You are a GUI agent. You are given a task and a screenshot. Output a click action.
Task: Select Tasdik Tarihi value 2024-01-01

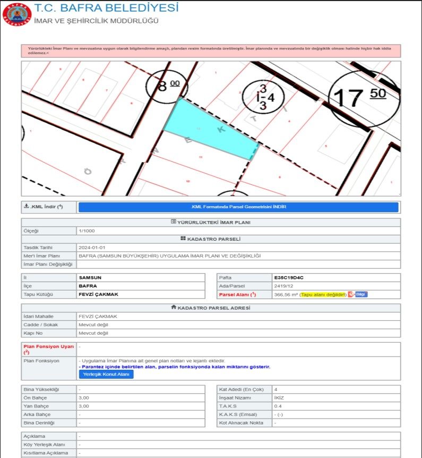click(92, 248)
